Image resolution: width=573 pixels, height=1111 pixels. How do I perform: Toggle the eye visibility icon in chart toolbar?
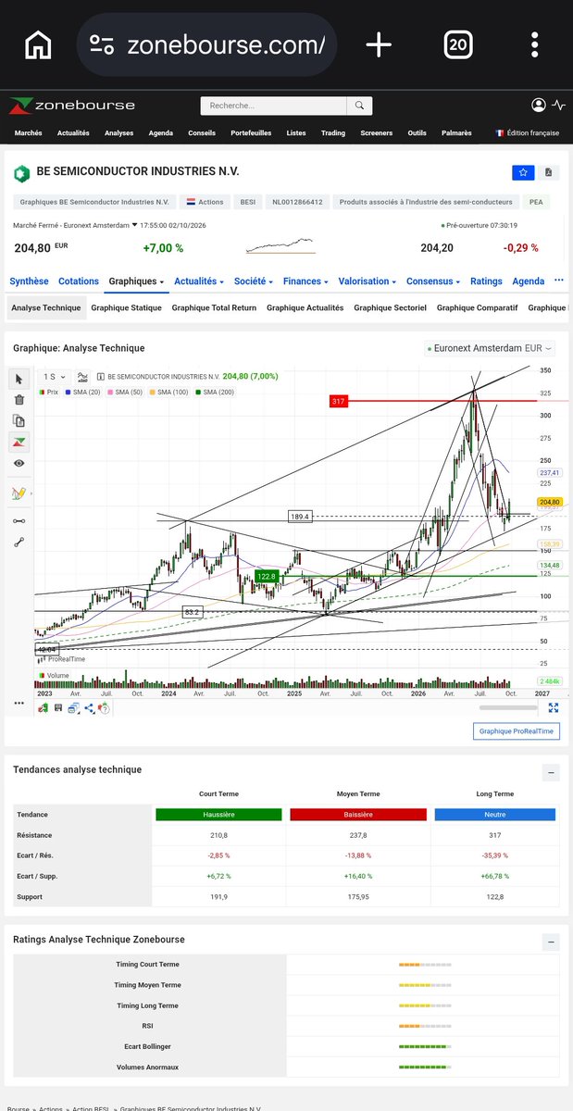[x=19, y=463]
